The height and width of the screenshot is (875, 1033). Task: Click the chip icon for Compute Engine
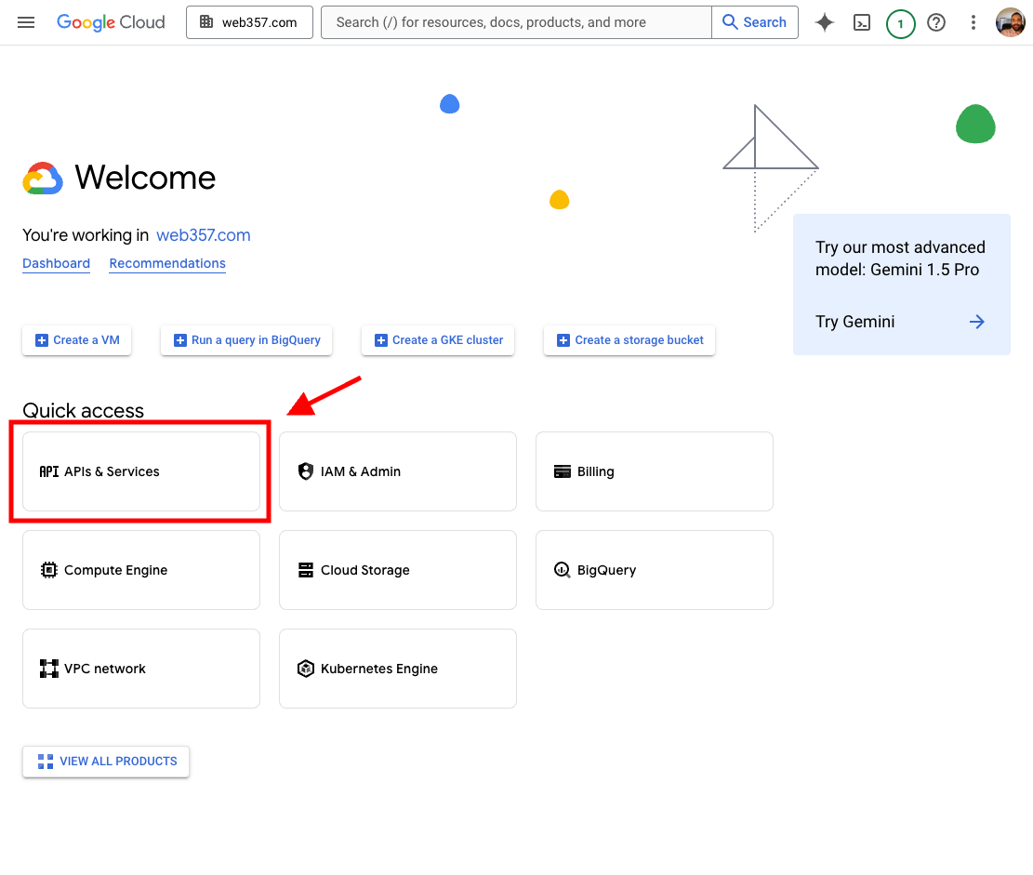pos(48,570)
